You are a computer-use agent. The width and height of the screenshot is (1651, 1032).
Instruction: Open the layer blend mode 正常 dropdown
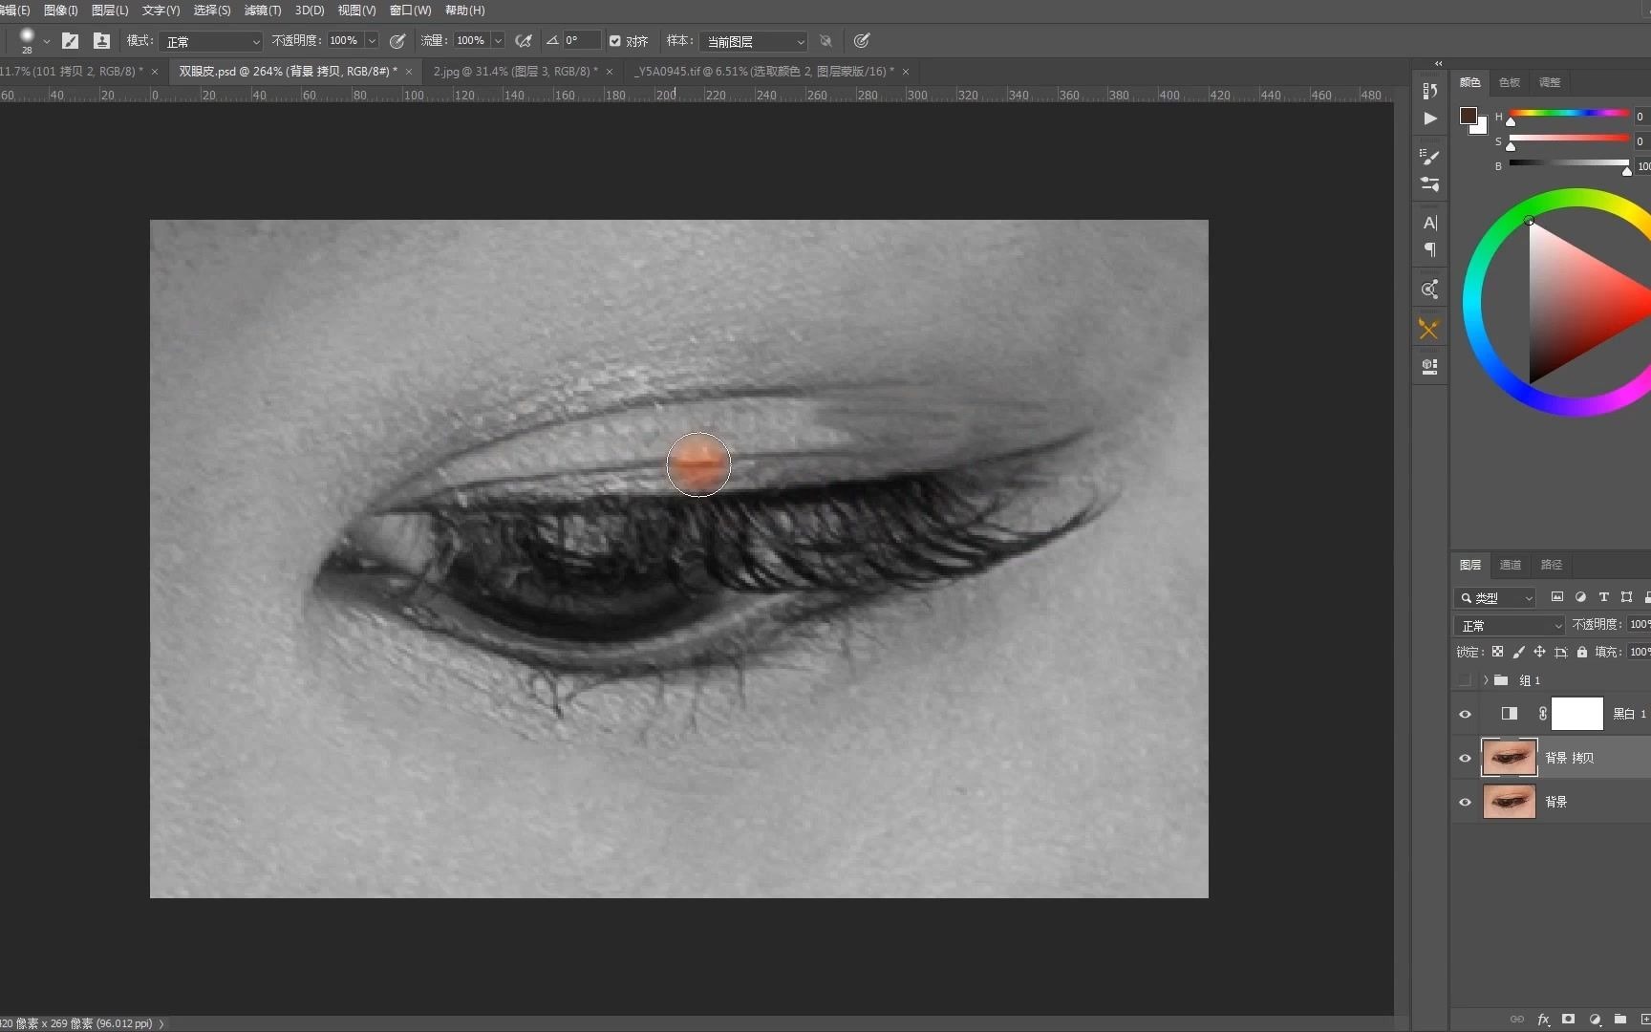pos(1510,625)
